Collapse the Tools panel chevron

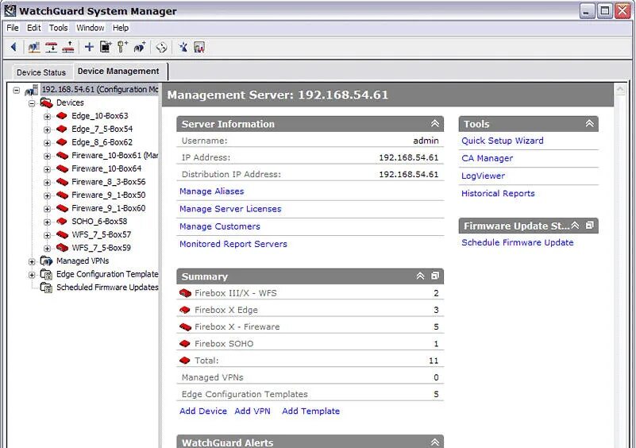pyautogui.click(x=589, y=123)
